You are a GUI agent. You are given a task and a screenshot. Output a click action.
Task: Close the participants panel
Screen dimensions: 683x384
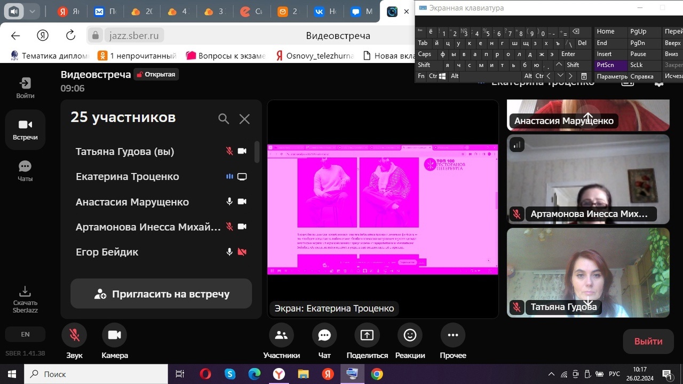pos(244,119)
